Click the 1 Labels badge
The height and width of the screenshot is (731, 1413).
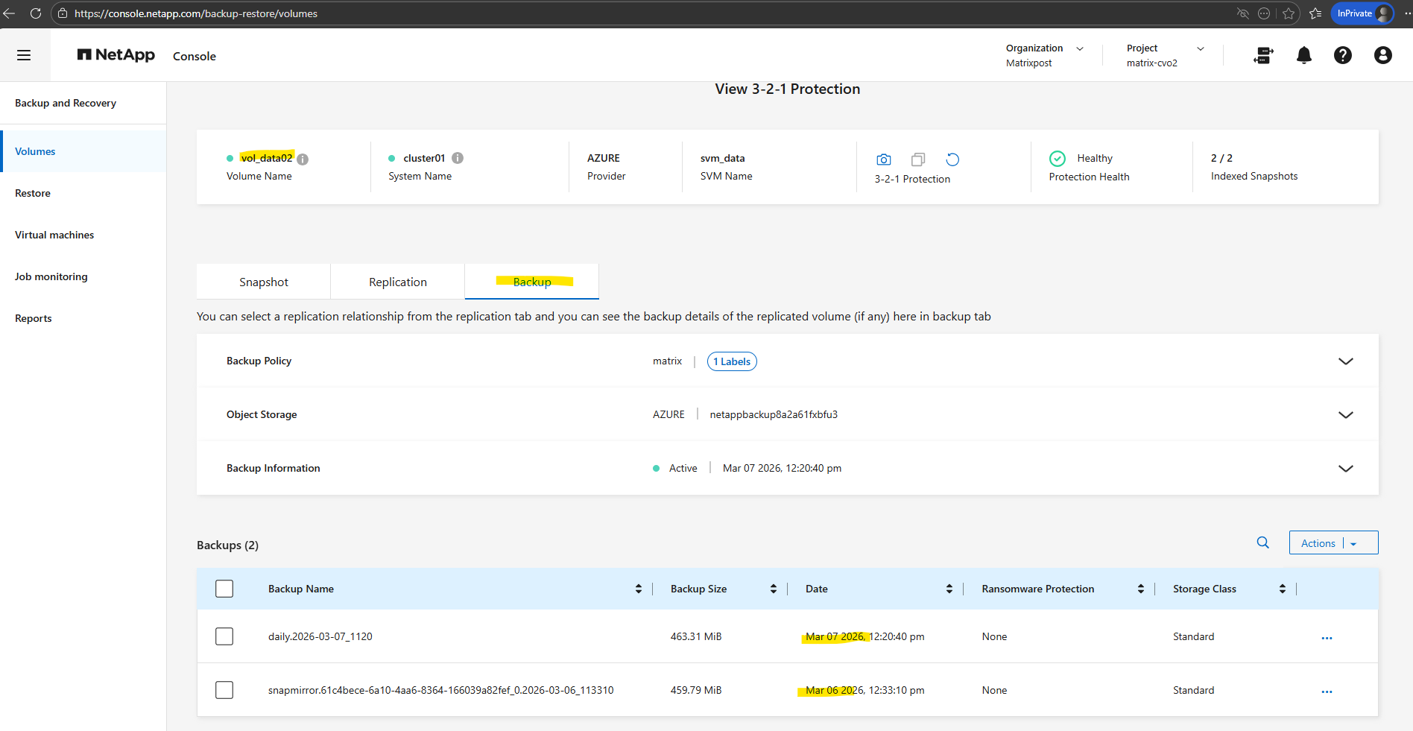click(732, 361)
